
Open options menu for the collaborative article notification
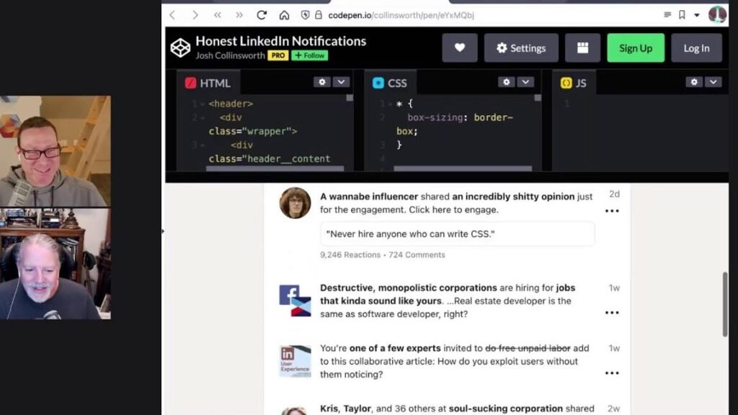[612, 373]
